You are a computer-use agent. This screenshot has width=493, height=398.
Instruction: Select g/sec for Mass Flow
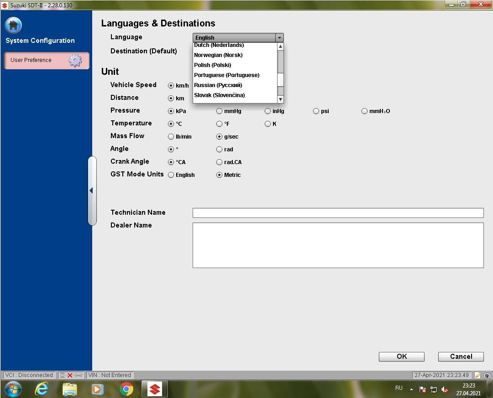(x=219, y=137)
